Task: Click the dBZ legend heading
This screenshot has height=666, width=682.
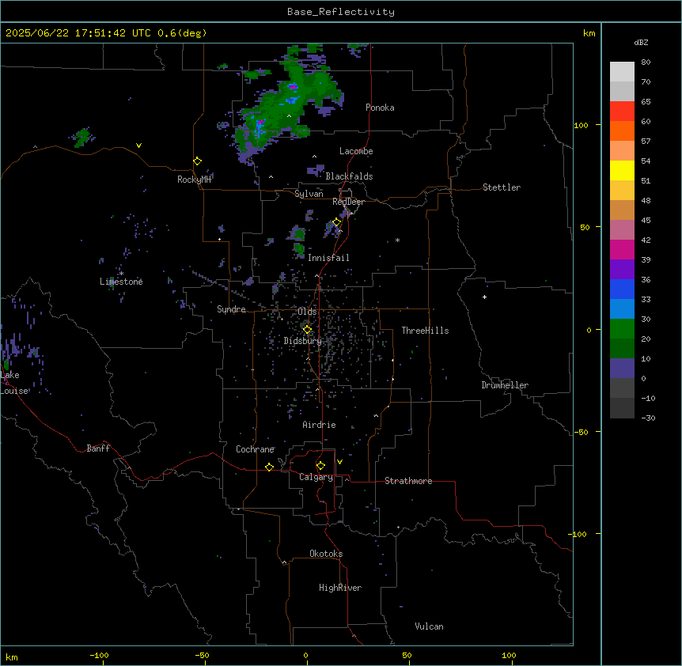Action: click(x=641, y=42)
